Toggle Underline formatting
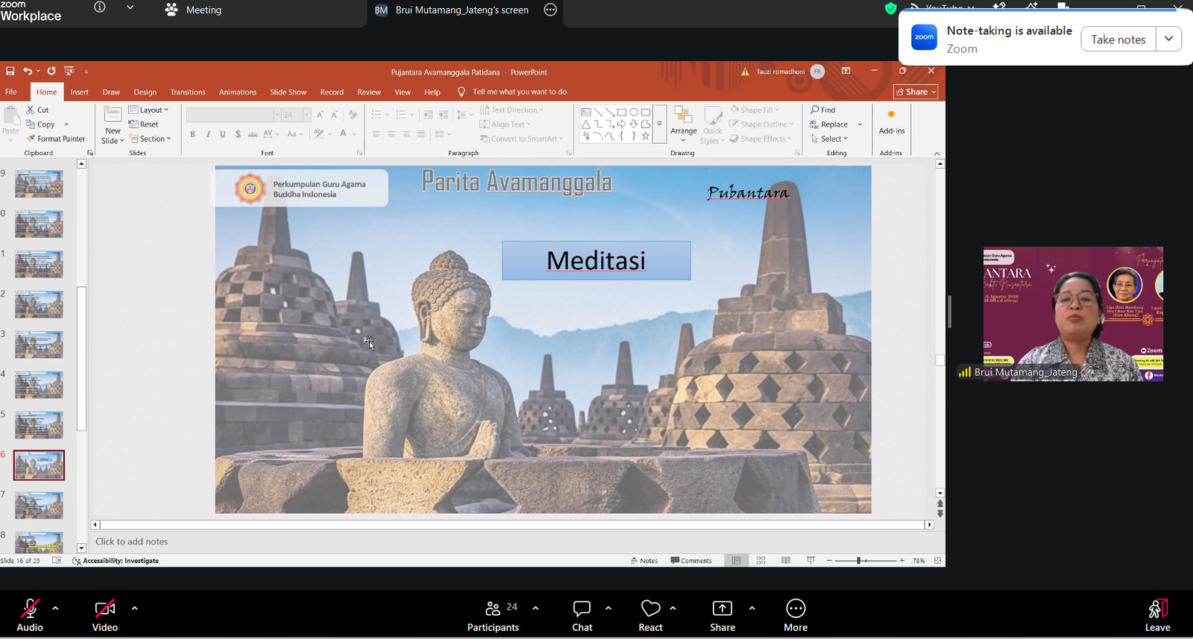This screenshot has height=639, width=1193. click(x=223, y=134)
